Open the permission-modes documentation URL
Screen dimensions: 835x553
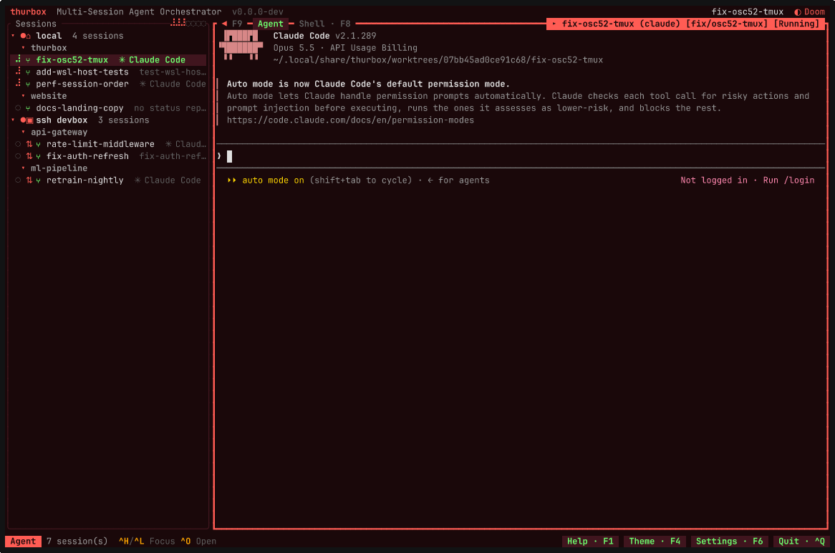click(x=350, y=120)
